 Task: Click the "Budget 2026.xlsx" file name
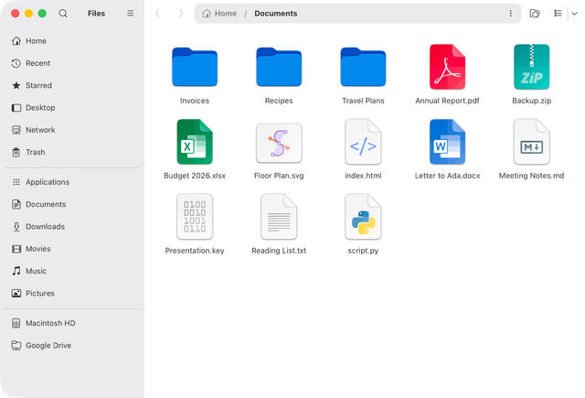[x=195, y=176]
